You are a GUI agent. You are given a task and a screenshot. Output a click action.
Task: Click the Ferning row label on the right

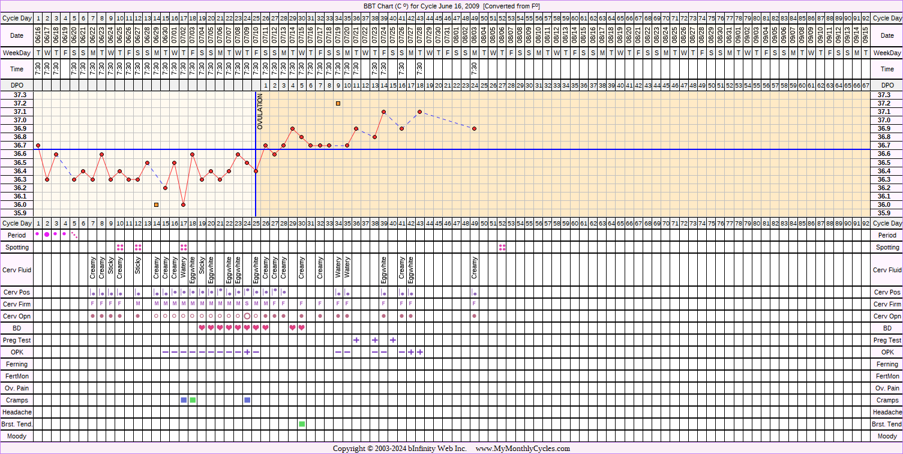[887, 364]
